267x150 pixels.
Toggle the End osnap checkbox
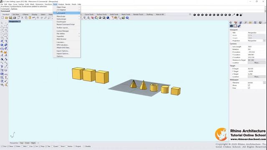point(2,146)
